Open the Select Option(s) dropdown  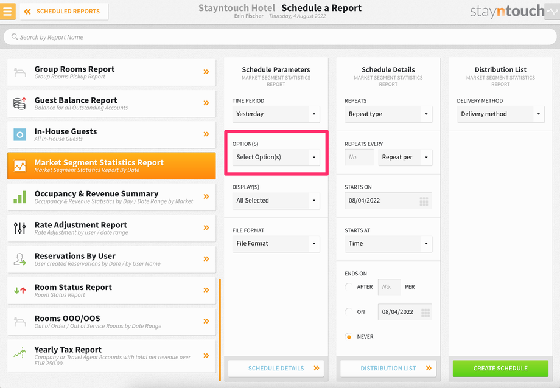[x=276, y=157]
